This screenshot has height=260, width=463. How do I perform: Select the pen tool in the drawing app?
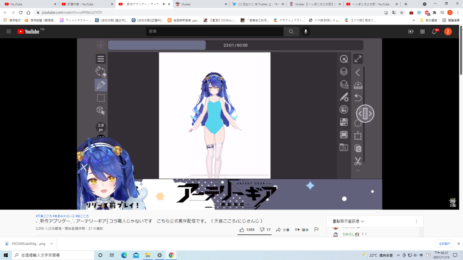101,85
